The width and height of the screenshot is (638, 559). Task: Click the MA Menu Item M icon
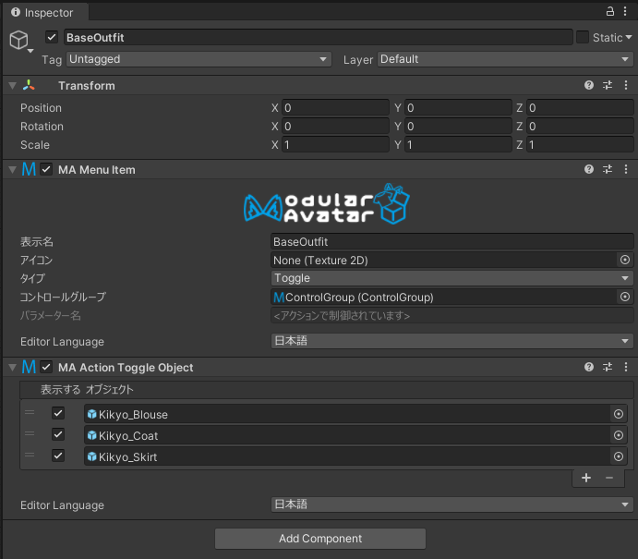pyautogui.click(x=29, y=169)
